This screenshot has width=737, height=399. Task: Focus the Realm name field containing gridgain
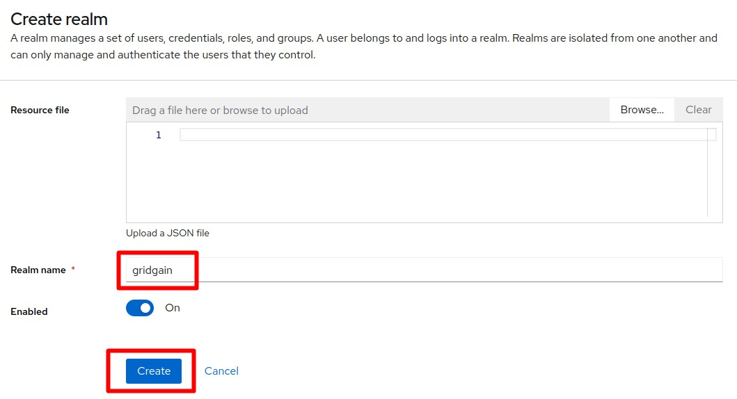(424, 270)
